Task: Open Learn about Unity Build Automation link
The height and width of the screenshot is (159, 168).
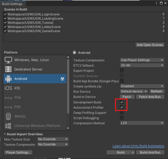Action: click(x=138, y=146)
